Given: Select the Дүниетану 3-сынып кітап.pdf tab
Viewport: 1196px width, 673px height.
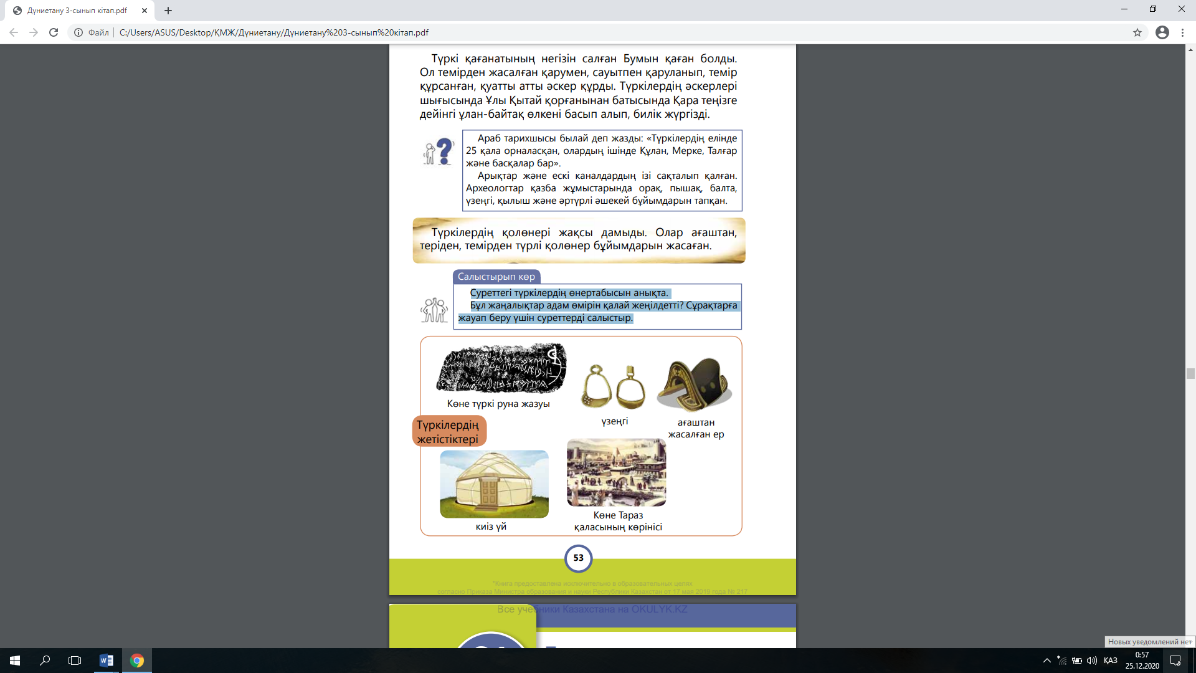Looking at the screenshot, I should (x=77, y=11).
